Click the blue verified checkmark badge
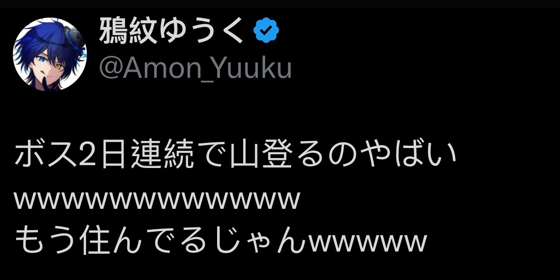This screenshot has width=560, height=280. 266,31
